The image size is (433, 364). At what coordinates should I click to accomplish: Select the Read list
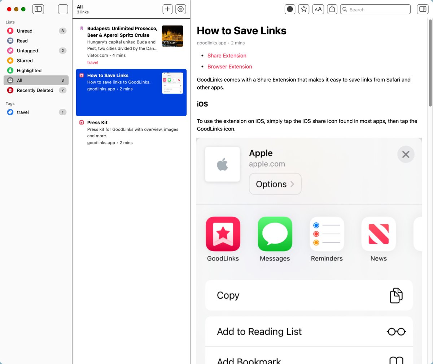36,41
